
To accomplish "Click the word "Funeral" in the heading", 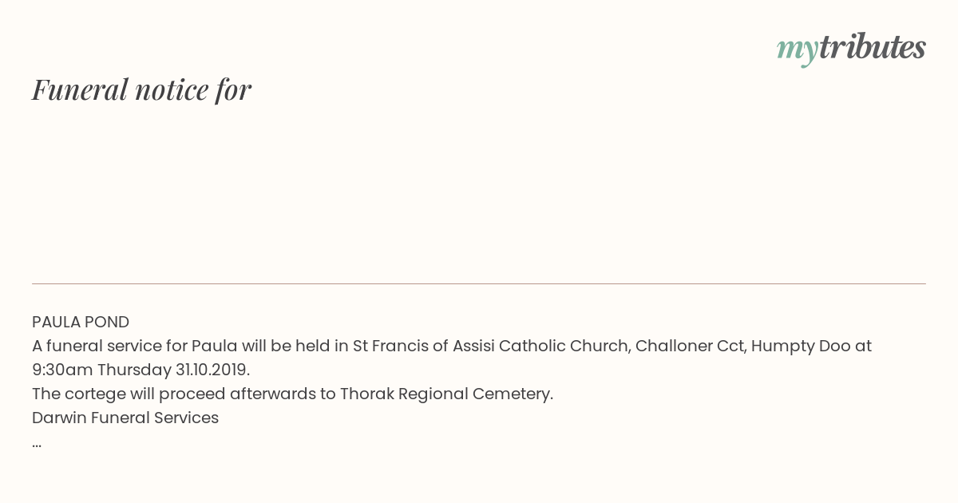I will [x=80, y=89].
